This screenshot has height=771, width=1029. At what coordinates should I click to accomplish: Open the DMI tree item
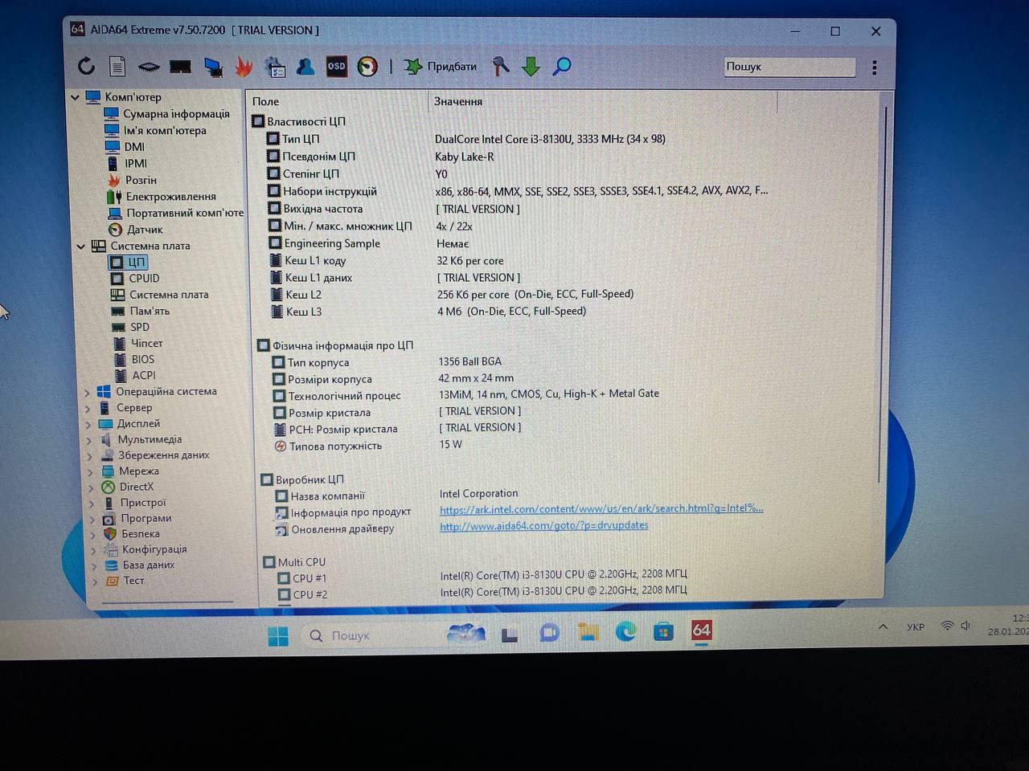pos(134,147)
